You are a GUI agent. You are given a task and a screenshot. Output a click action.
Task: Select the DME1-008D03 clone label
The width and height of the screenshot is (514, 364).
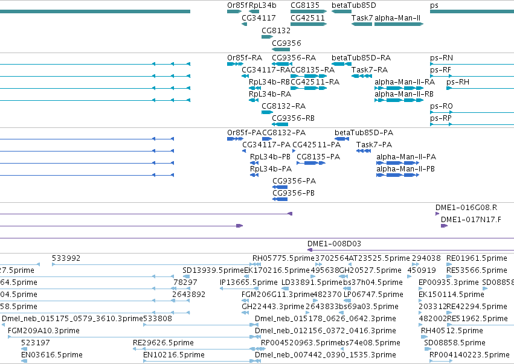click(x=335, y=244)
